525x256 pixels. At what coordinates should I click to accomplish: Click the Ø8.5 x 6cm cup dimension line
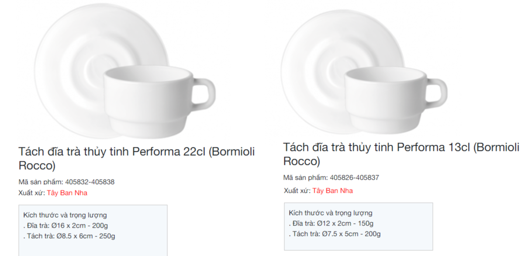pos(69,236)
